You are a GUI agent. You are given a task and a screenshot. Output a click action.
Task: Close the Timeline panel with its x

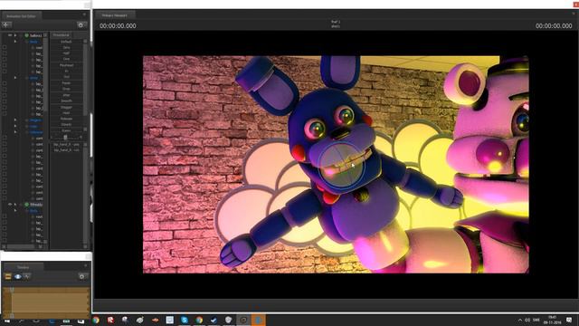coord(86,265)
